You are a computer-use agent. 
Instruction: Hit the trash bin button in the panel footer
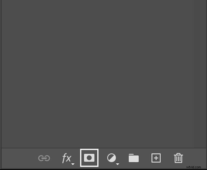178,158
